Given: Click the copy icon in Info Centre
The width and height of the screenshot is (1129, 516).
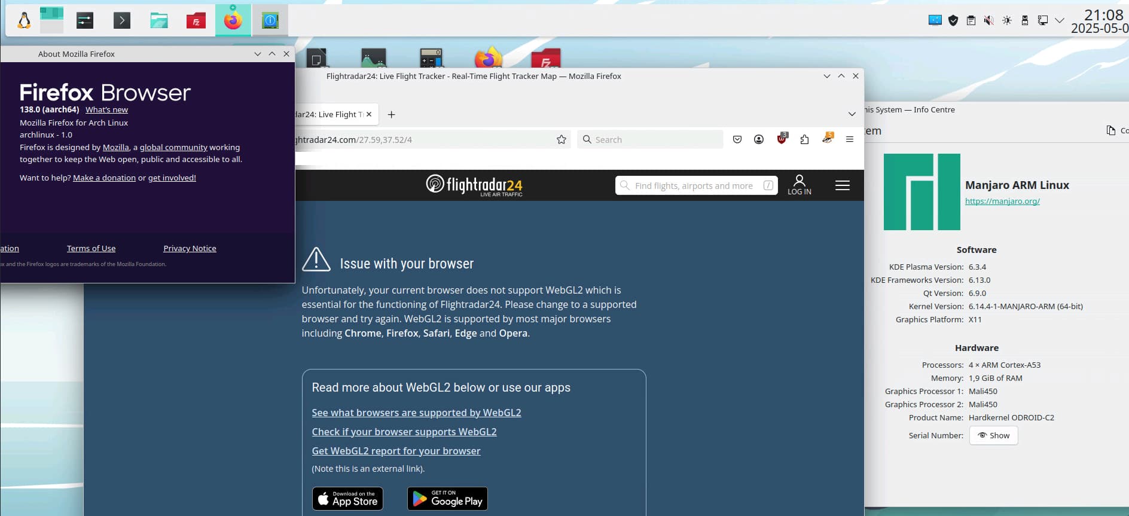Looking at the screenshot, I should click(x=1111, y=130).
